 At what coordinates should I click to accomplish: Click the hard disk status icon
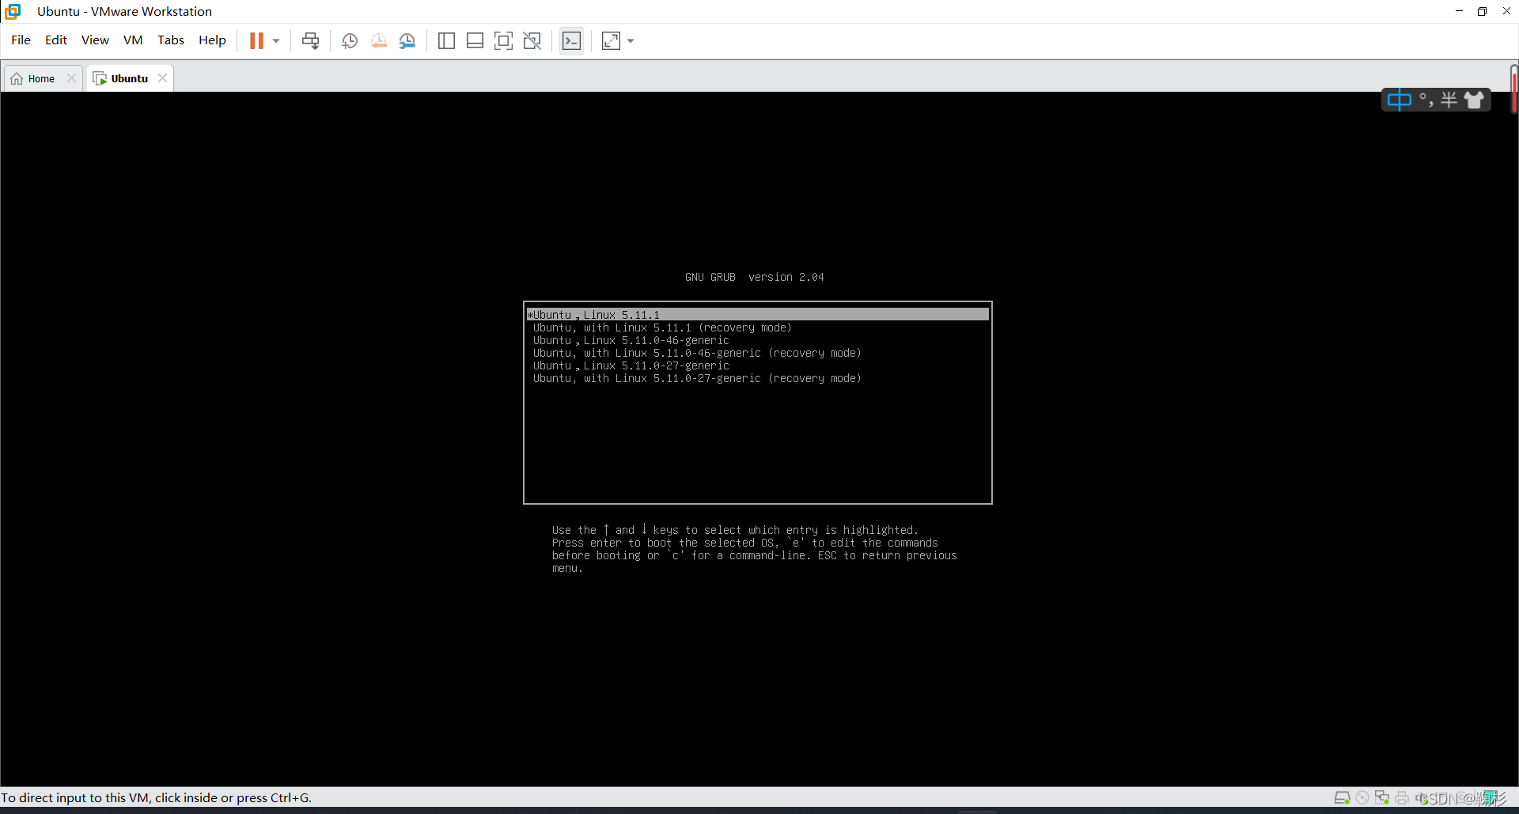coord(1342,797)
